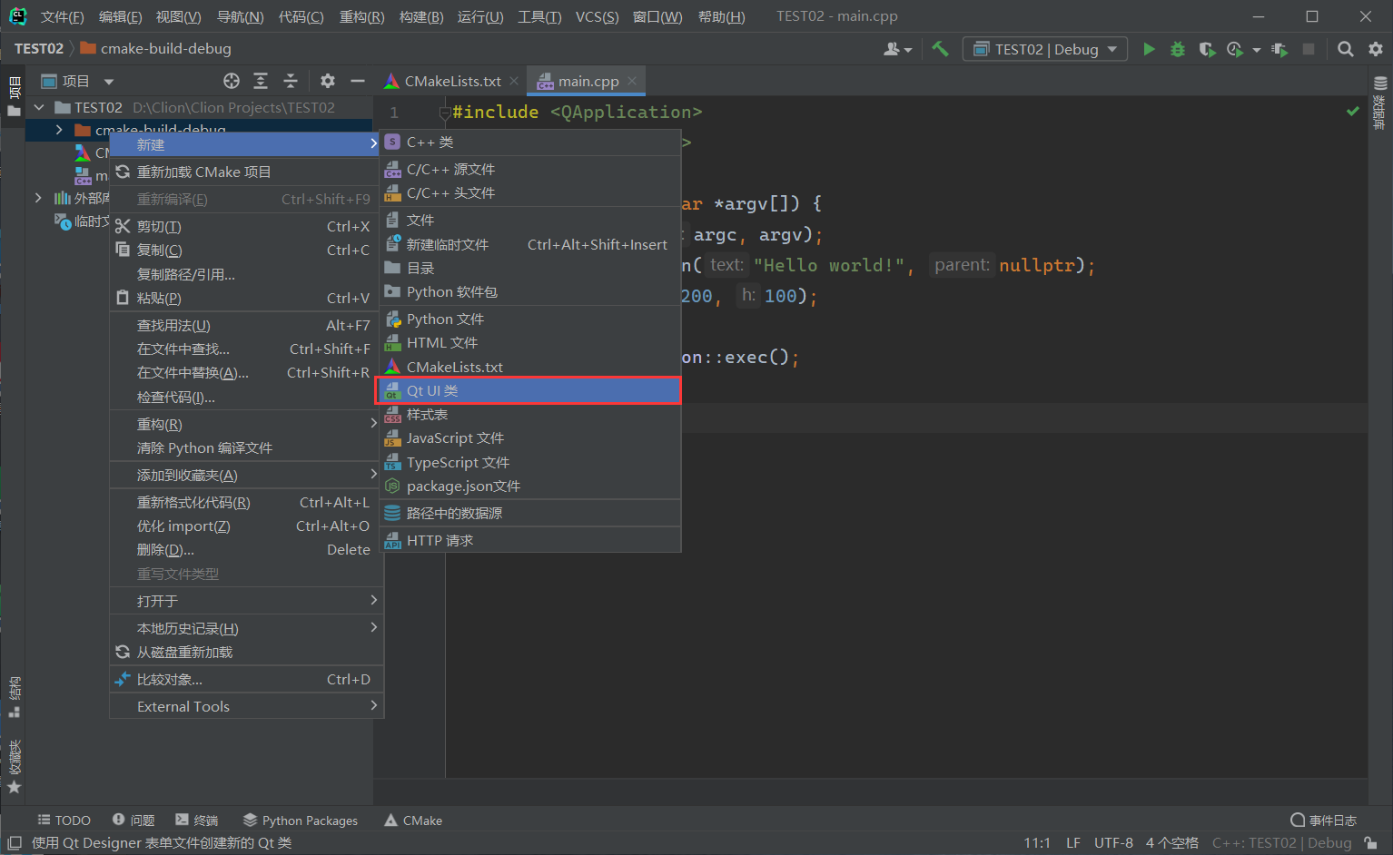This screenshot has width=1393, height=855.
Task: Collapse the TEST02 project tree node
Action: [38, 106]
